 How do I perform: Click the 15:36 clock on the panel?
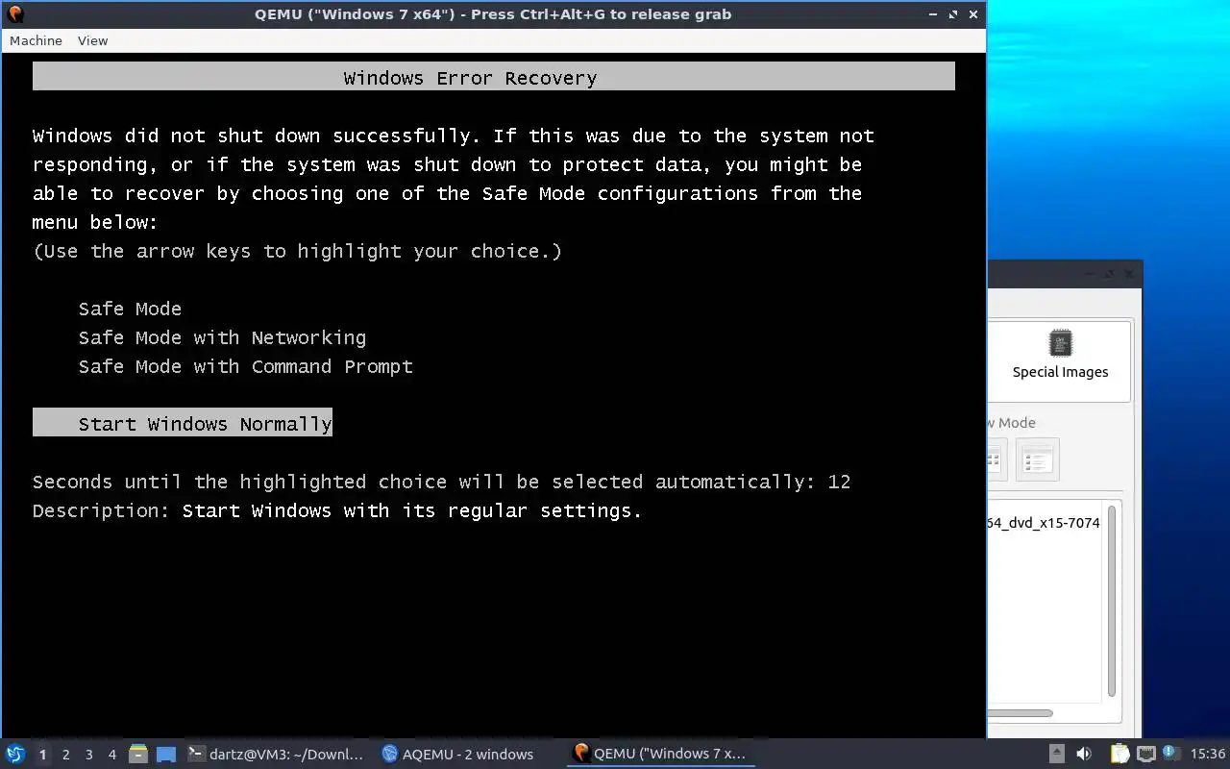(x=1207, y=754)
